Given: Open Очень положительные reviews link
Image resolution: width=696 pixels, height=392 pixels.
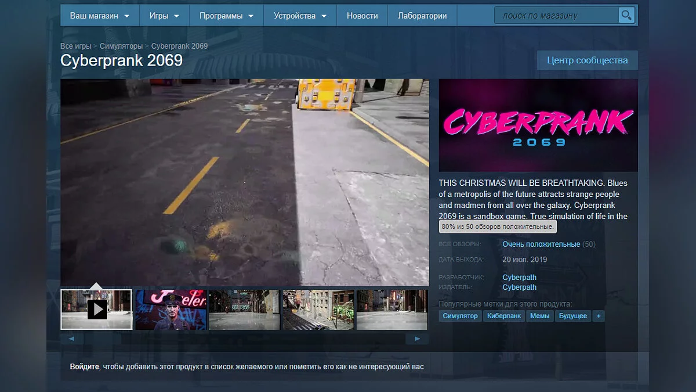Looking at the screenshot, I should click(x=541, y=244).
